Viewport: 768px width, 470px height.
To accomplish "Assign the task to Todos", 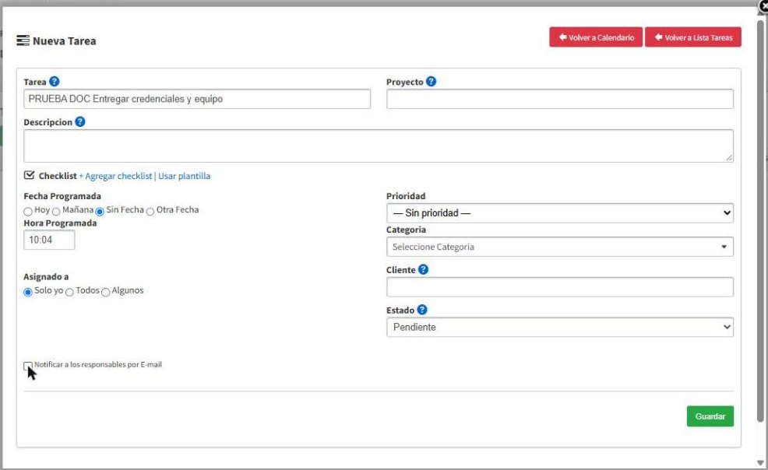I will tap(69, 292).
